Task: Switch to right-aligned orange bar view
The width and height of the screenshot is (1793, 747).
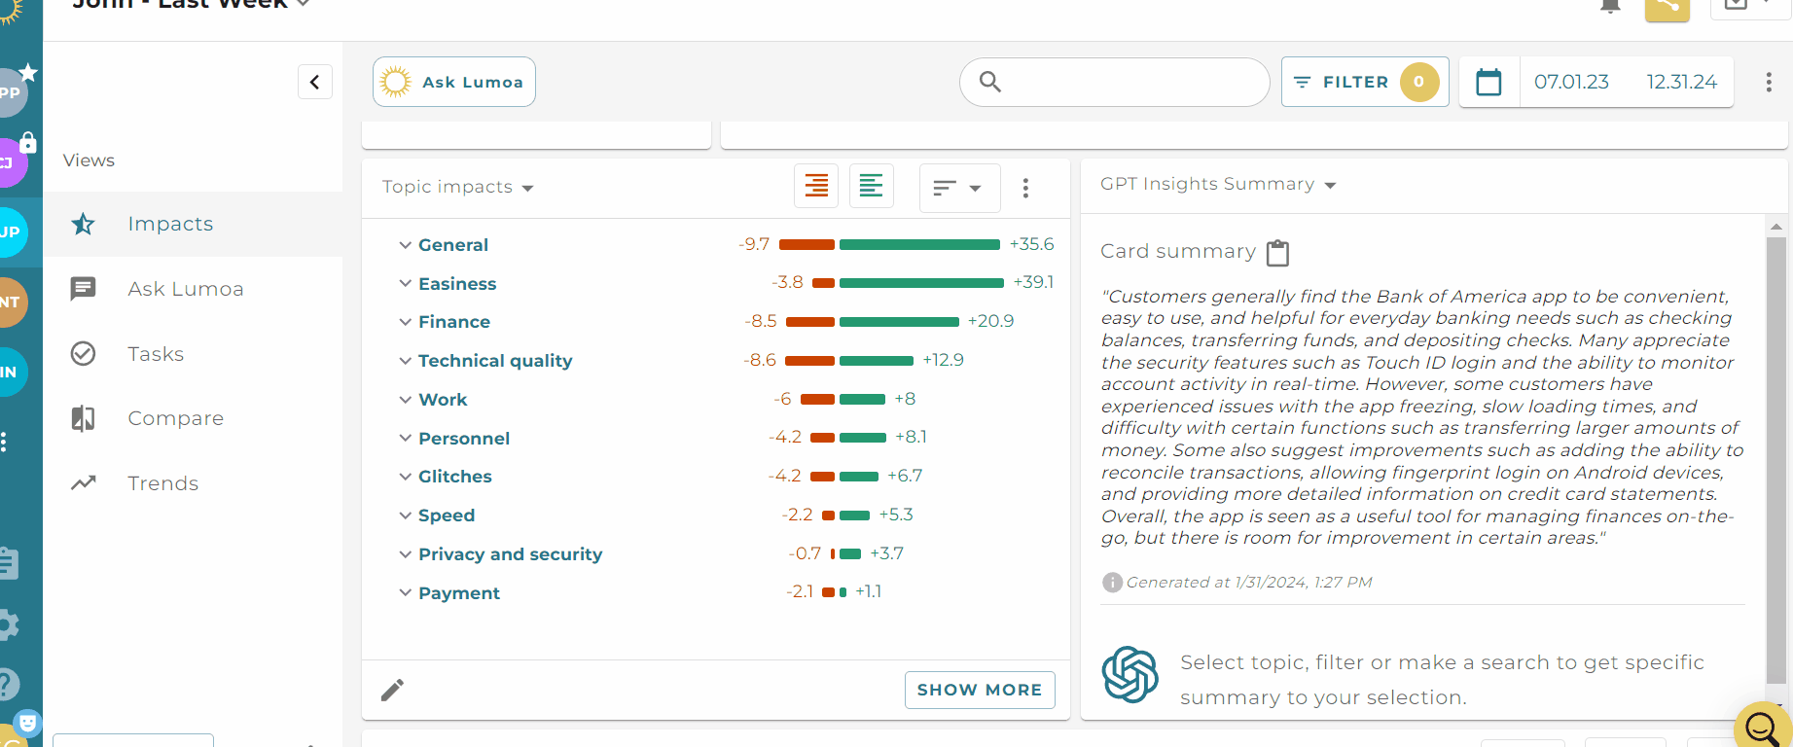Action: point(816,186)
